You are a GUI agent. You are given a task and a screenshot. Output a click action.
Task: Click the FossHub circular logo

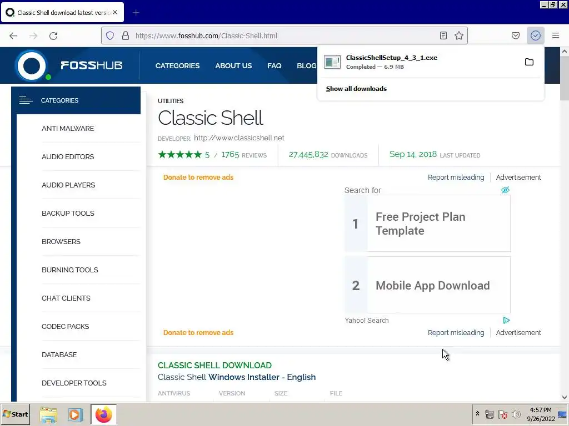pos(32,65)
